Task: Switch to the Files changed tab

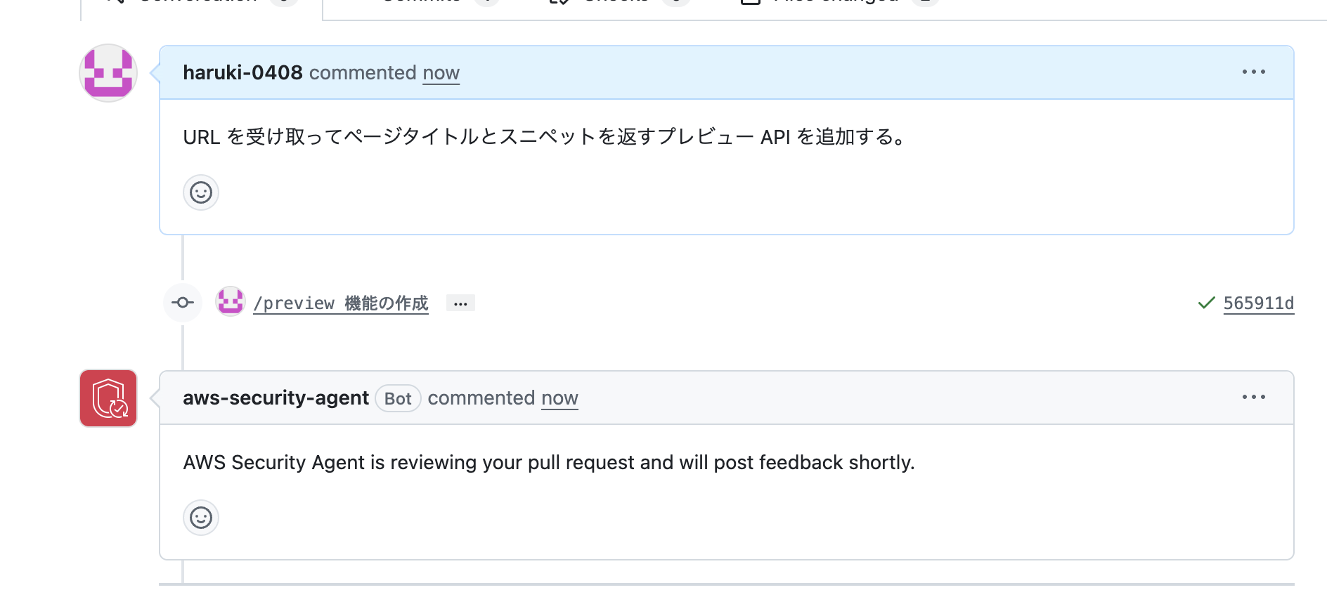Action: (x=835, y=1)
